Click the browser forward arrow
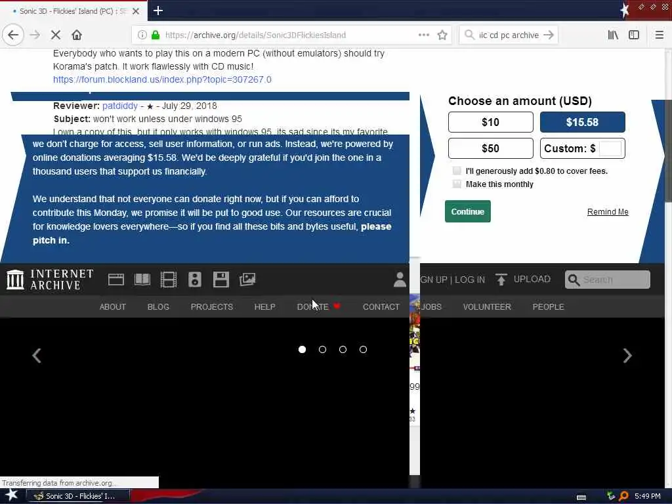Image resolution: width=672 pixels, height=504 pixels. tap(35, 35)
